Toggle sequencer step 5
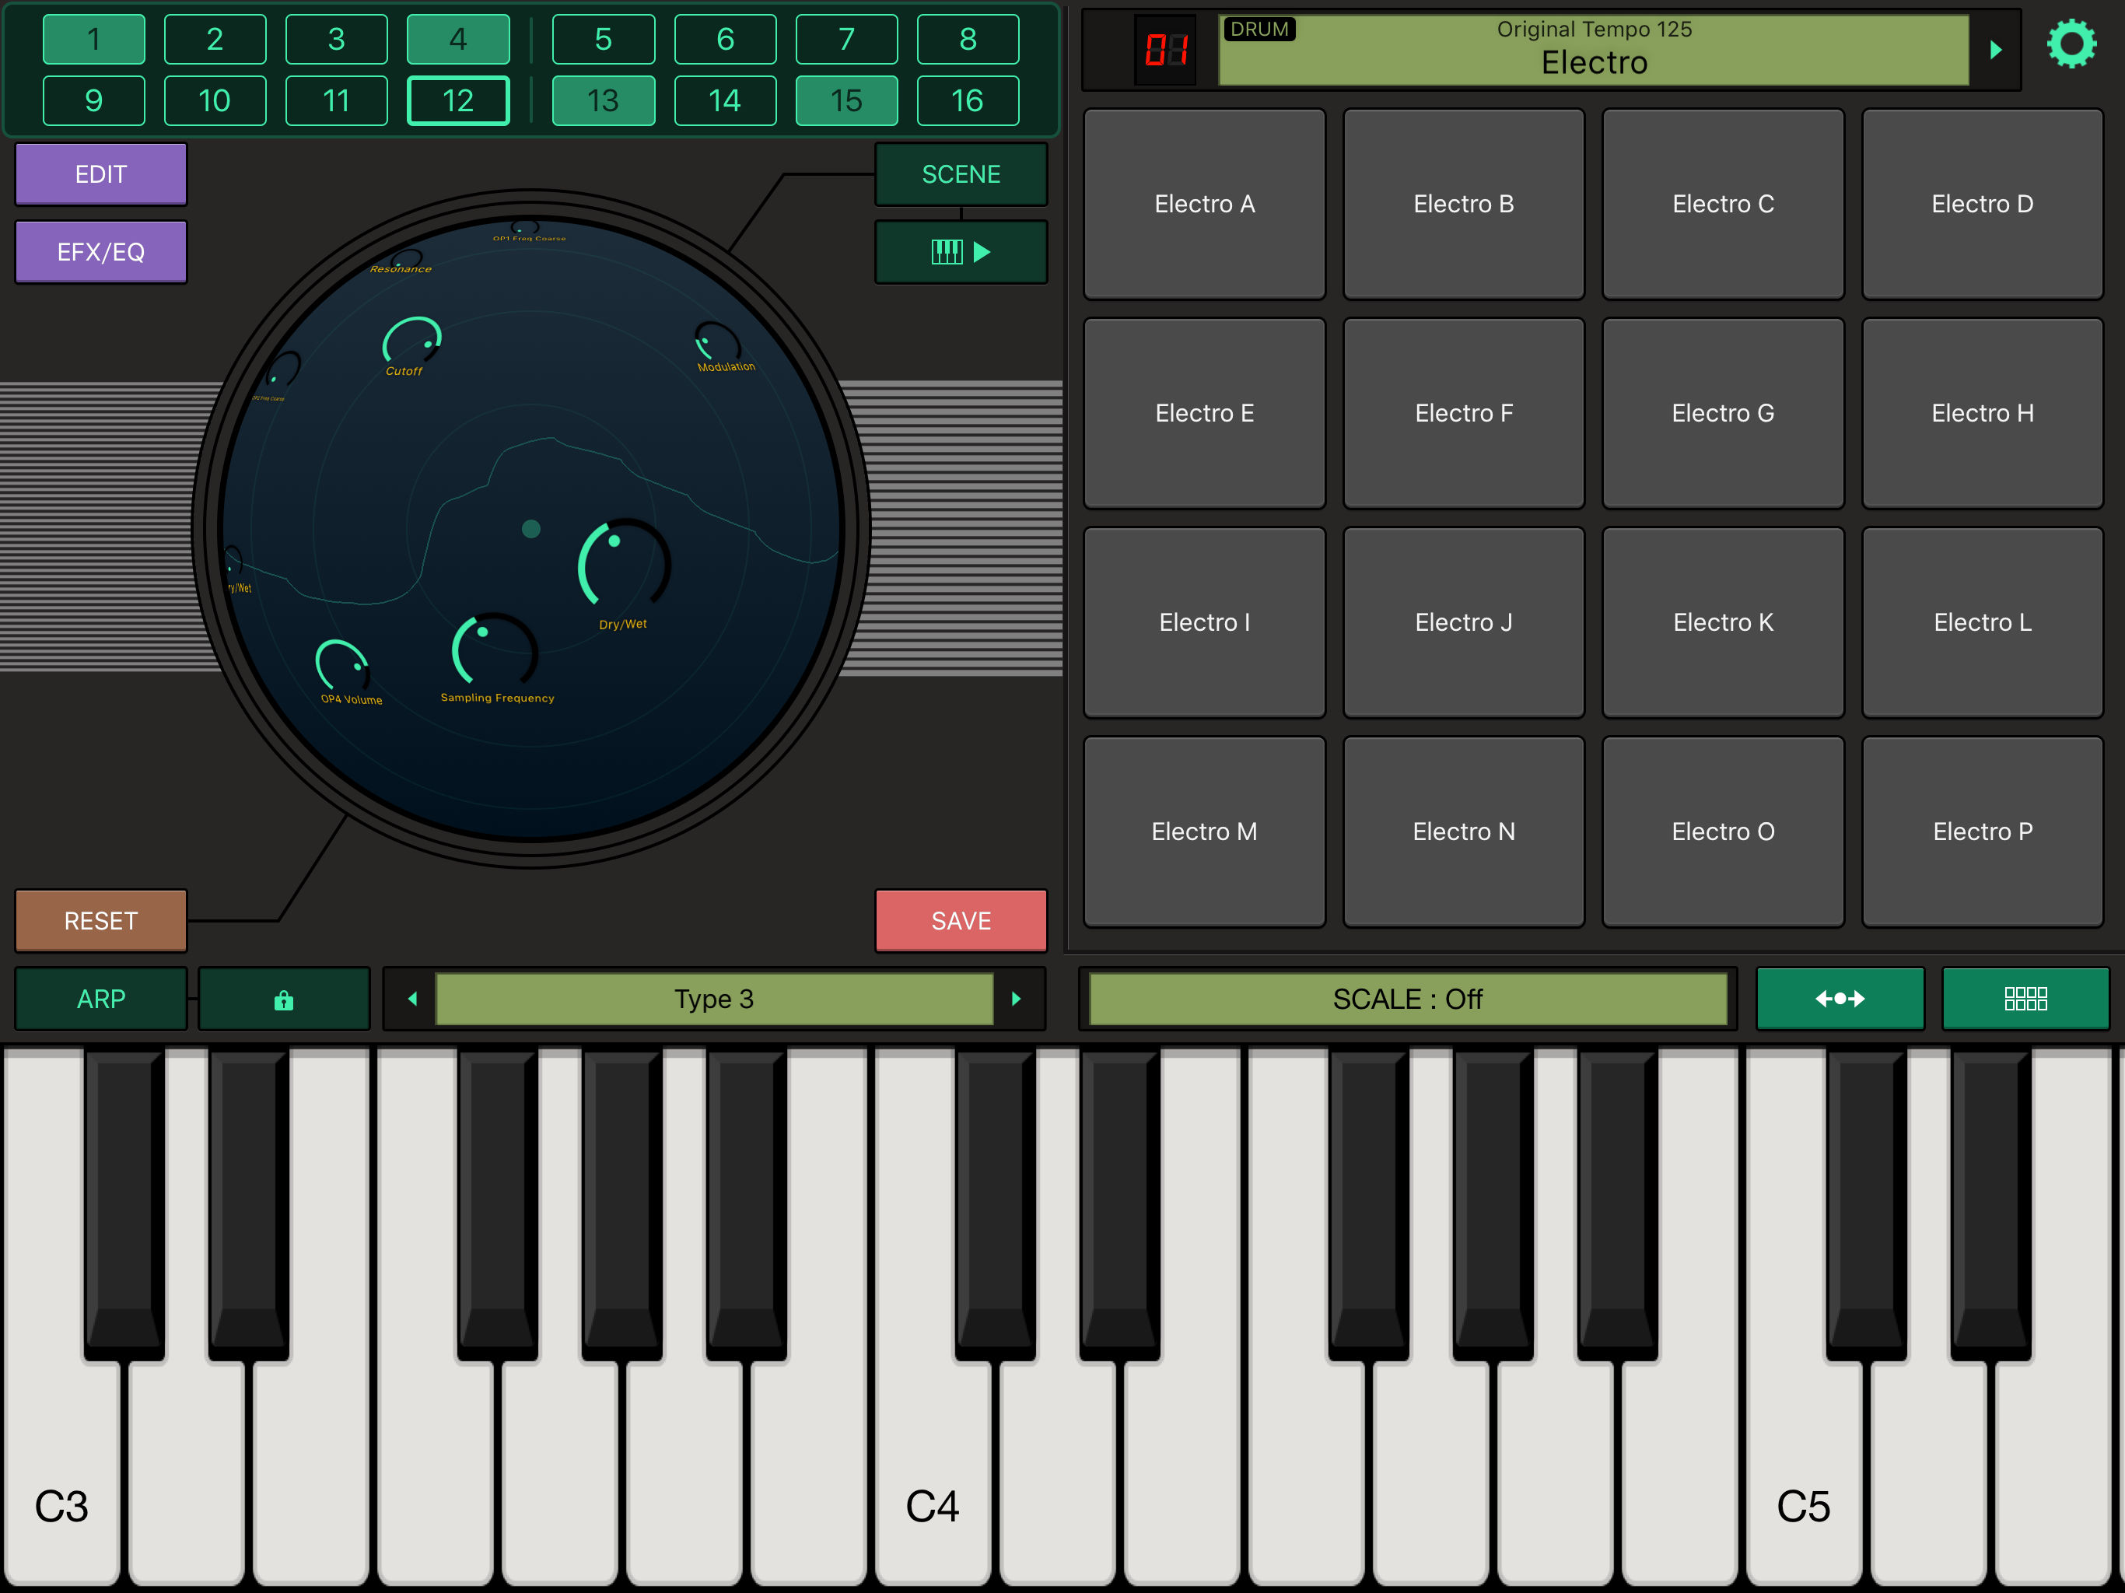 click(x=604, y=40)
